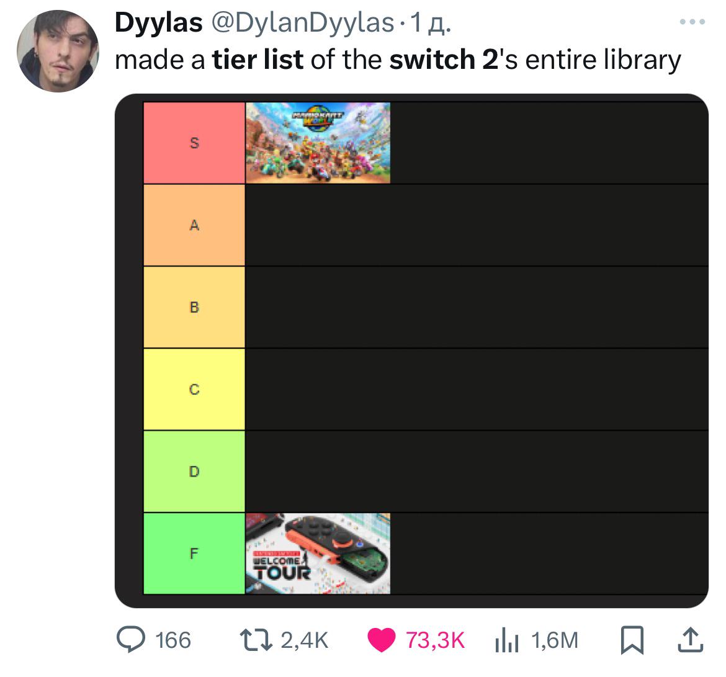Toggle the bookmark icon

coord(632,640)
